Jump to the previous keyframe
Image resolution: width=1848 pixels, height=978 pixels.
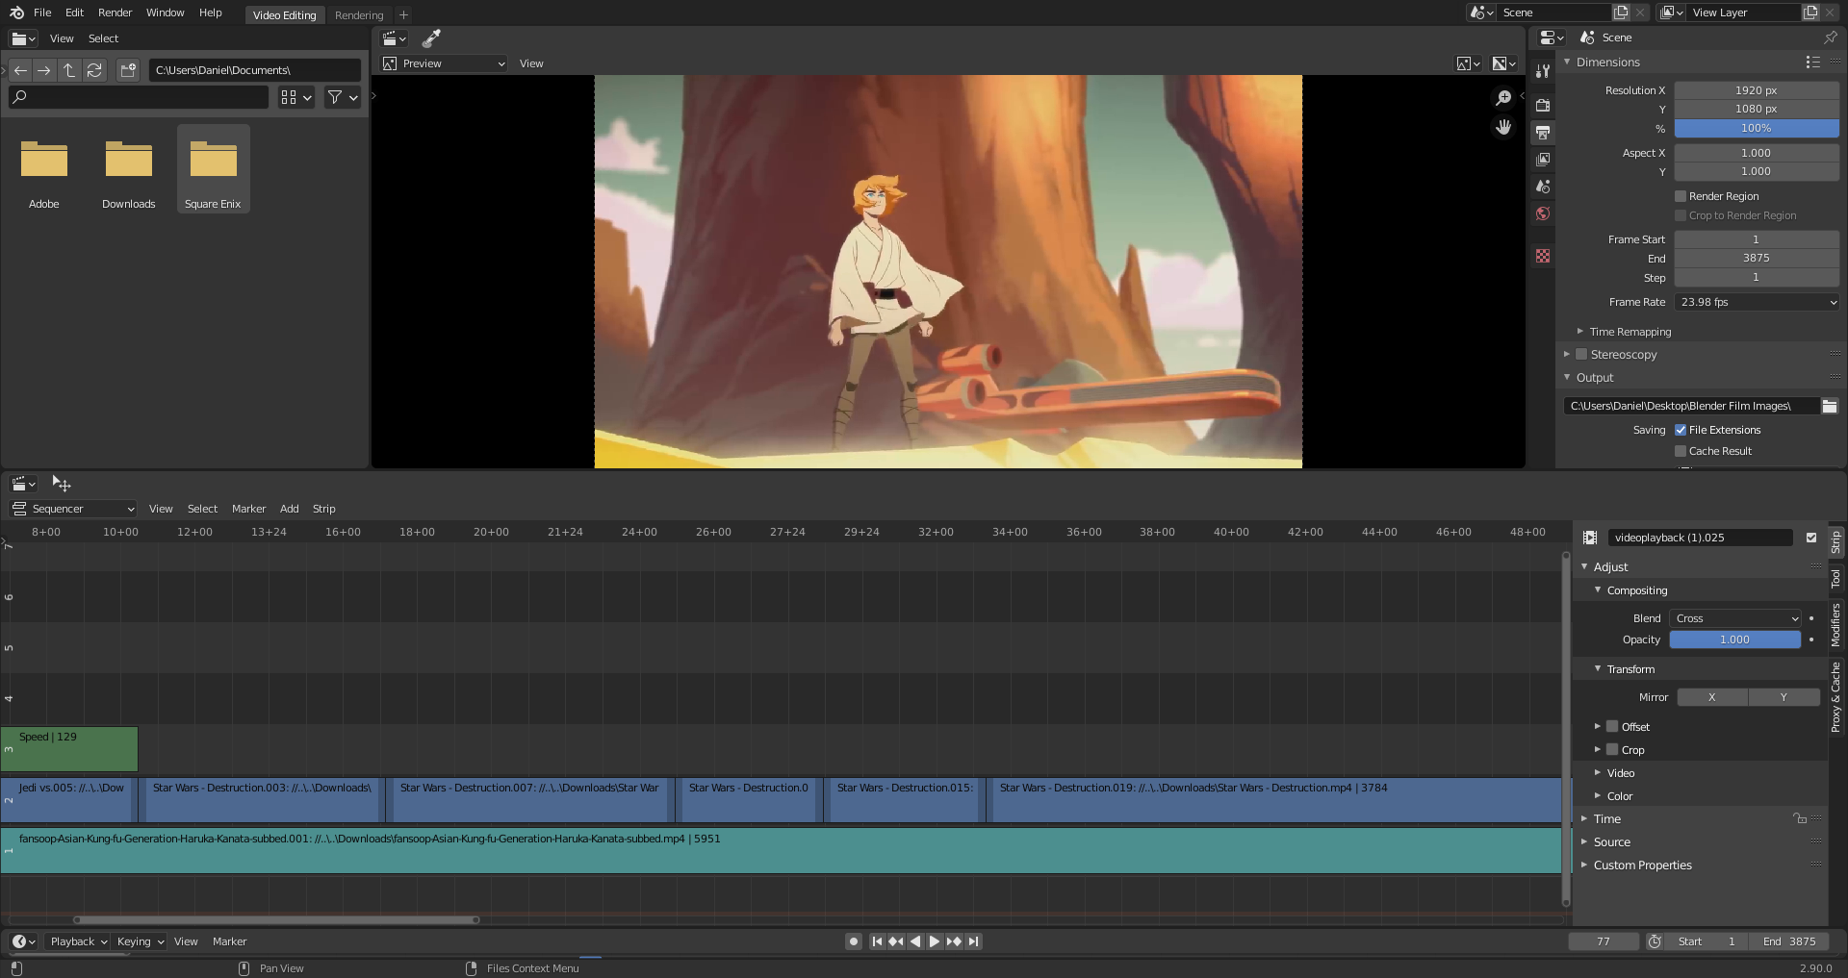[x=896, y=941]
